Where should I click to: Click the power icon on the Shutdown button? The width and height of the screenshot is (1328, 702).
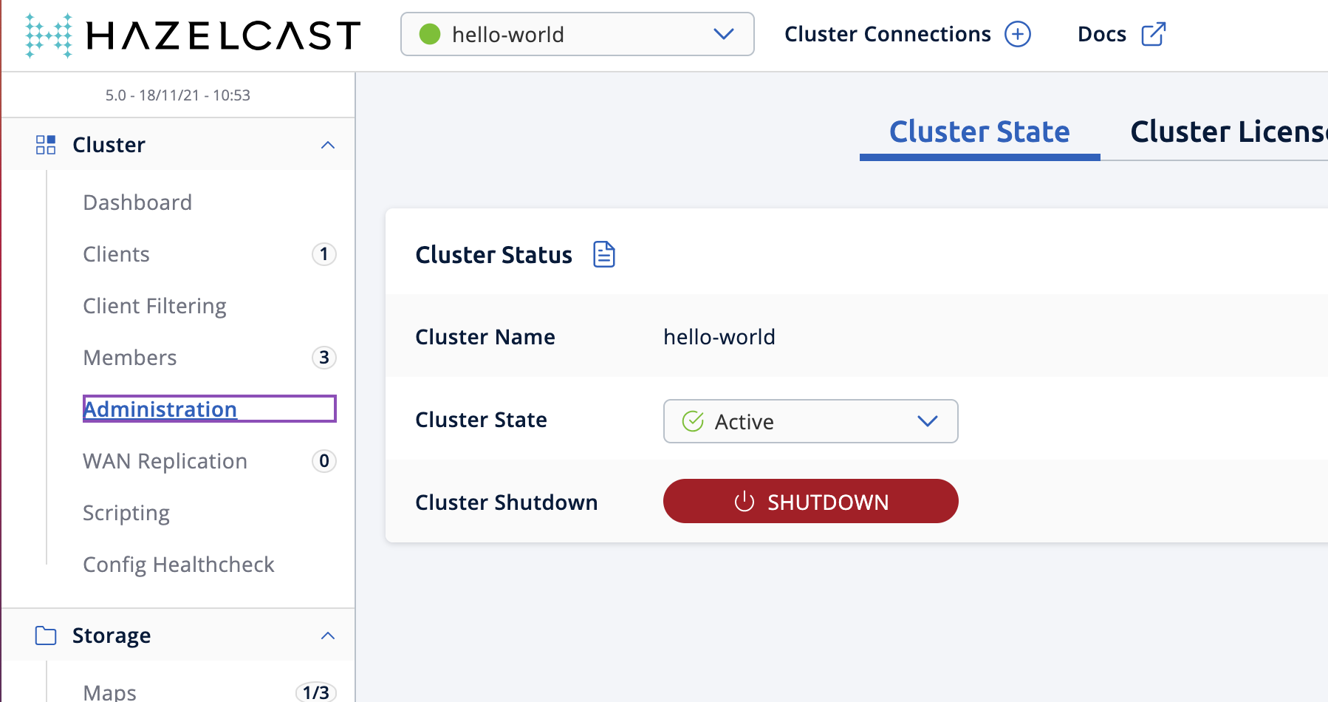click(x=745, y=501)
